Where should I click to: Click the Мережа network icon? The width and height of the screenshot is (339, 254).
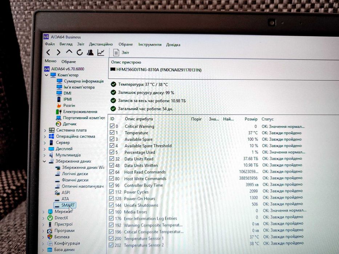tap(50, 212)
